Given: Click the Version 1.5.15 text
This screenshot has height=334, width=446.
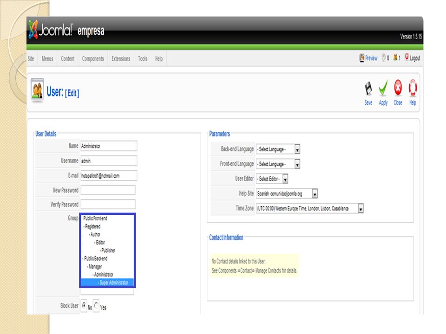Looking at the screenshot, I should 411,36.
